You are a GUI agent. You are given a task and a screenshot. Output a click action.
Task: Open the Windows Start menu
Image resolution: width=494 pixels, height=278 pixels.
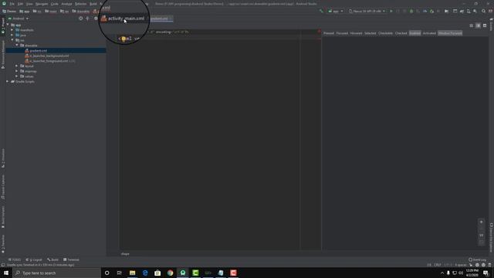(x=6, y=273)
